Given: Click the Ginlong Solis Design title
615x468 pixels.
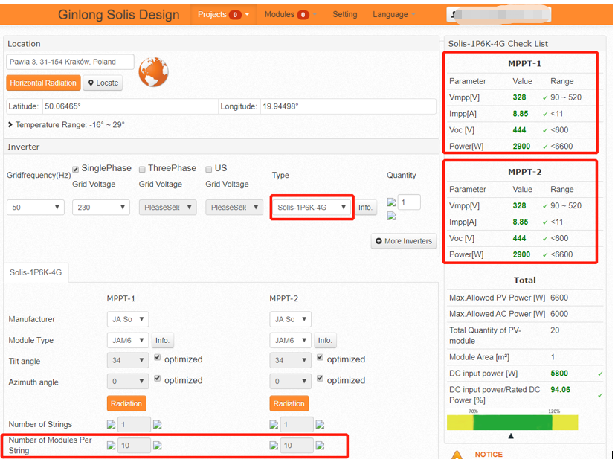Looking at the screenshot, I should 118,15.
